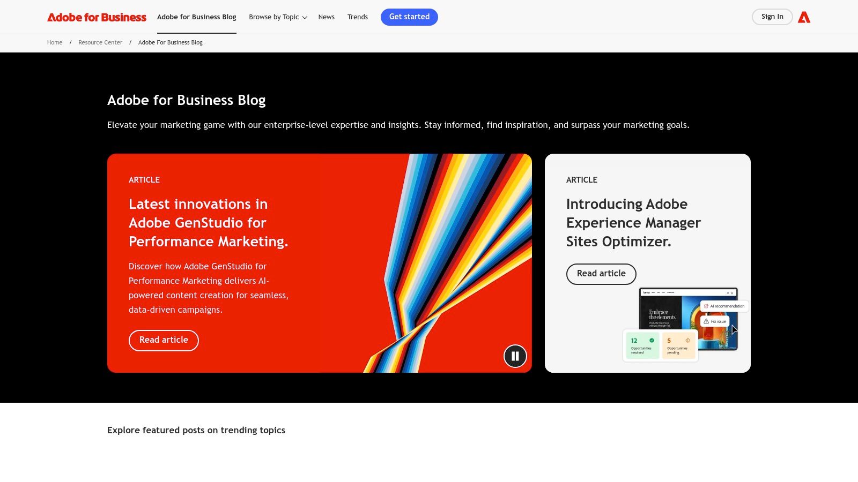Open the Adobe for Business Blog tab
Viewport: 858px width, 482px height.
[197, 17]
